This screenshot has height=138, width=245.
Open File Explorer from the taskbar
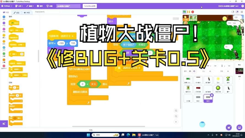134,135
